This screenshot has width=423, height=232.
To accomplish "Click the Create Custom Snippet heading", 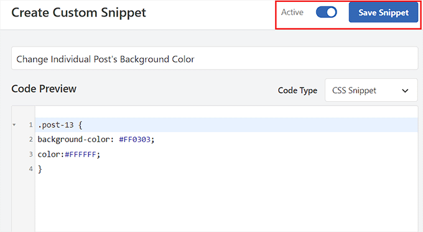I will (78, 12).
